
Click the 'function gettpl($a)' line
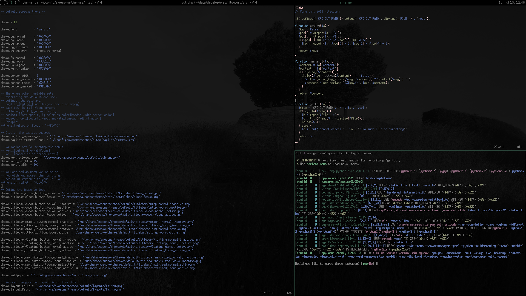(x=312, y=104)
